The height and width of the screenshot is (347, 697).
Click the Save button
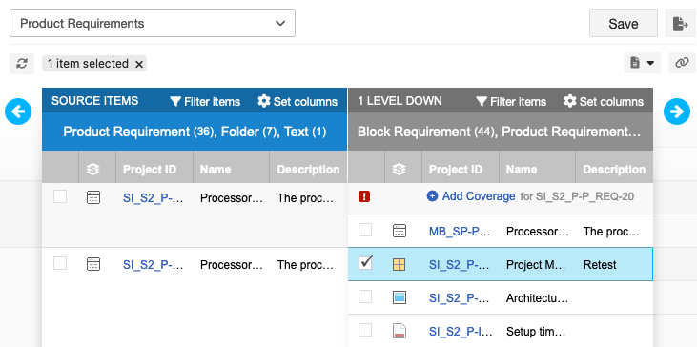click(624, 23)
